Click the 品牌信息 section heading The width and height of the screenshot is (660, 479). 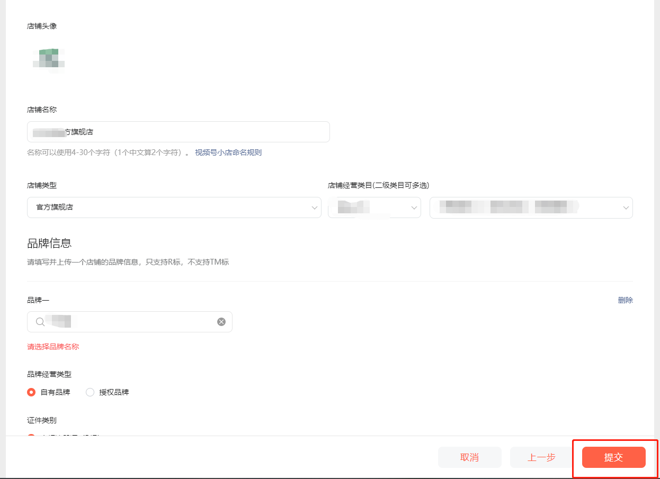click(49, 243)
